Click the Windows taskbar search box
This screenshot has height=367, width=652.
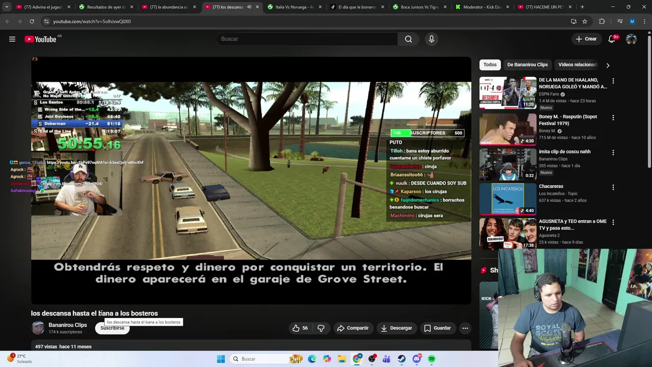tap(265, 359)
